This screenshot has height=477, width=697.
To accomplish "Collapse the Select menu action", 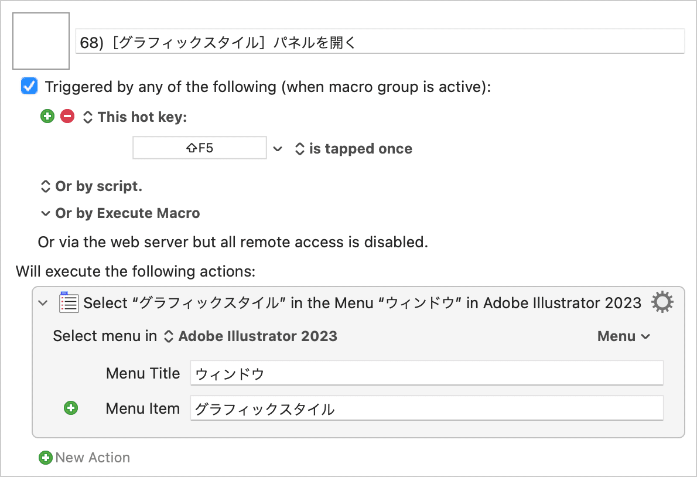I will (43, 303).
